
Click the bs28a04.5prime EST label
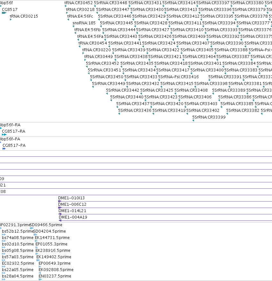click(x=18, y=276)
